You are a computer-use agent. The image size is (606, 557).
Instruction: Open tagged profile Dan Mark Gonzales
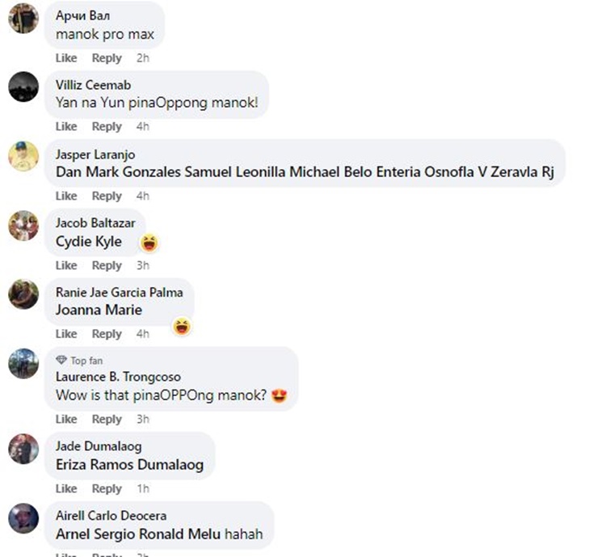(118, 171)
